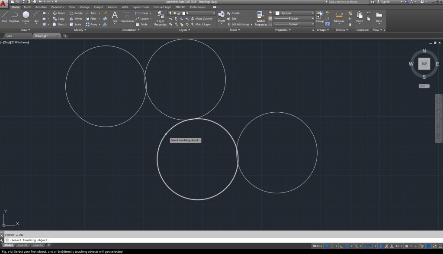Image resolution: width=443 pixels, height=254 pixels.
Task: Select the Mirror tool
Action: (75, 19)
